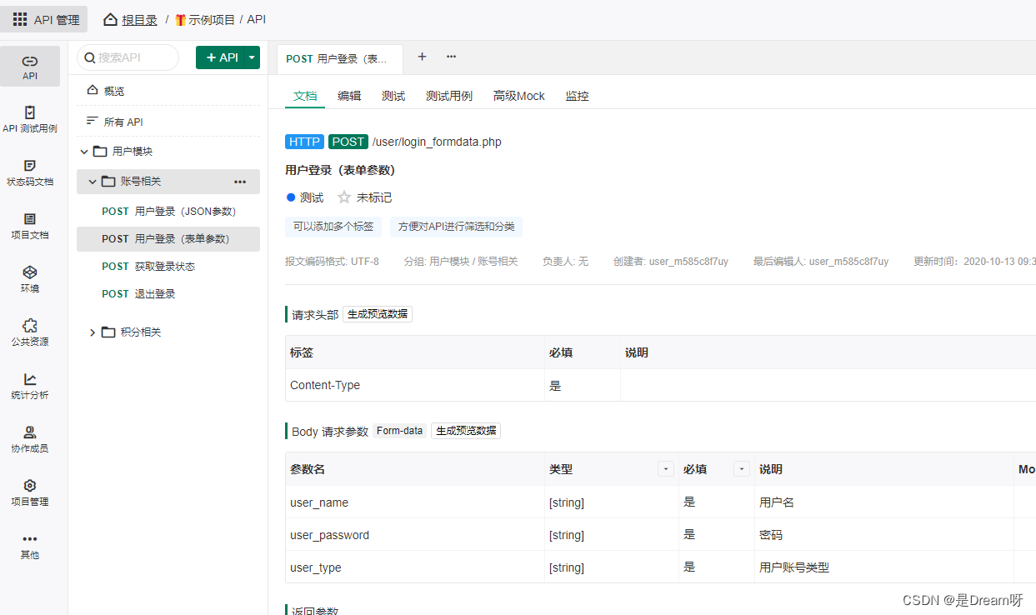Screen dimensions: 1036x615
Task: Select the API 测试用例 sidebar icon
Action: (30, 121)
